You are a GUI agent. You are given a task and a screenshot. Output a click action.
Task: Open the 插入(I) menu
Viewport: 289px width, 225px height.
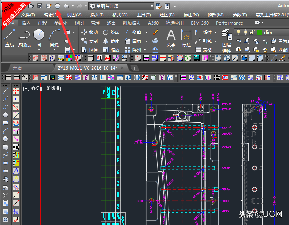(x=97, y=15)
